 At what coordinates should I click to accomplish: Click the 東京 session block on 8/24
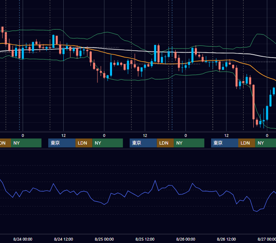(62, 143)
